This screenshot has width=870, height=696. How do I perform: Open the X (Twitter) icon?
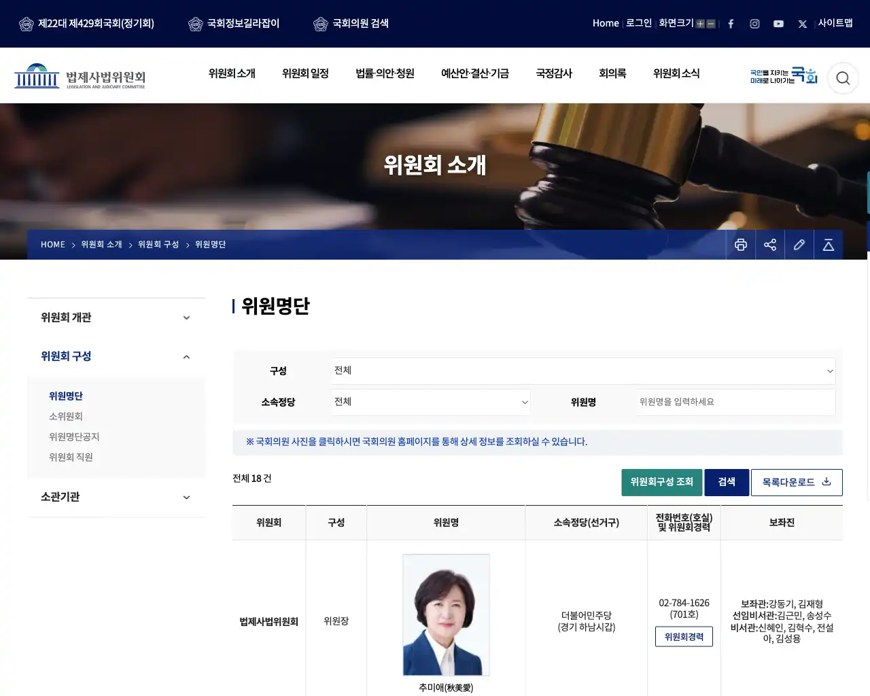coord(803,24)
